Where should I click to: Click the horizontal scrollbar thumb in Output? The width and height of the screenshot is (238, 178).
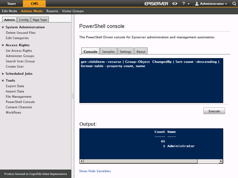coord(140,161)
